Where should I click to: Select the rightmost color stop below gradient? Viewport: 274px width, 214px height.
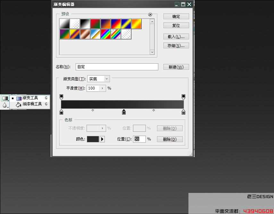point(183,112)
